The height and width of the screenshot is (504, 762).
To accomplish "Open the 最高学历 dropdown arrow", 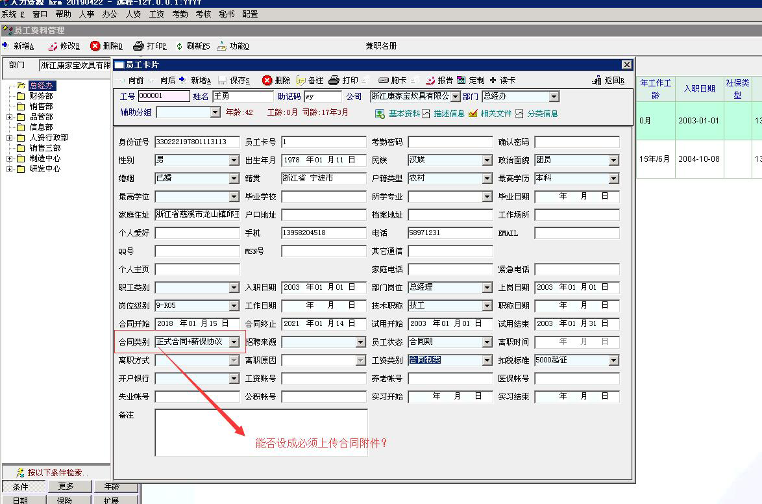I will [613, 179].
